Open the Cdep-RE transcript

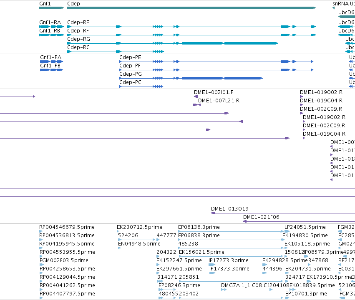click(78, 22)
